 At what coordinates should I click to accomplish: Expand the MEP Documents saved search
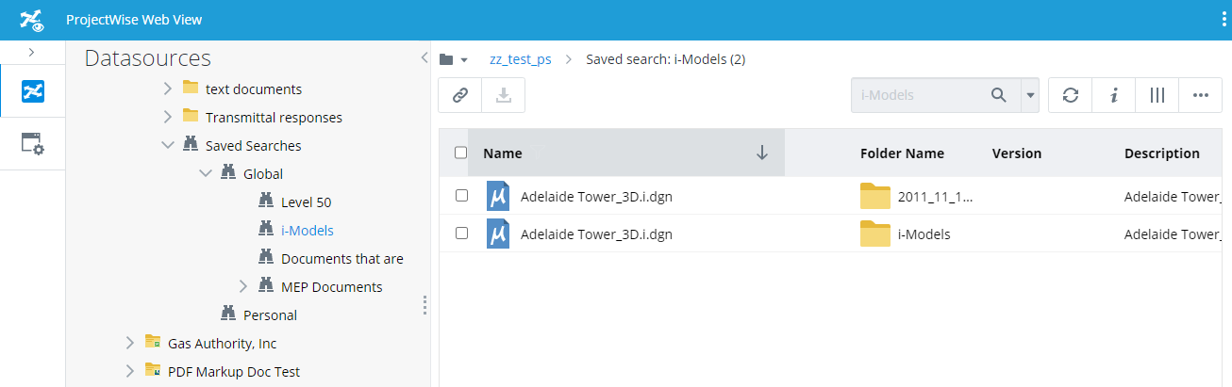[x=243, y=286]
